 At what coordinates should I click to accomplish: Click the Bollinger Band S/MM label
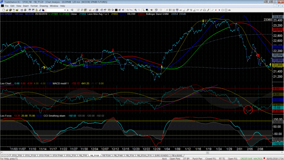click(x=157, y=14)
